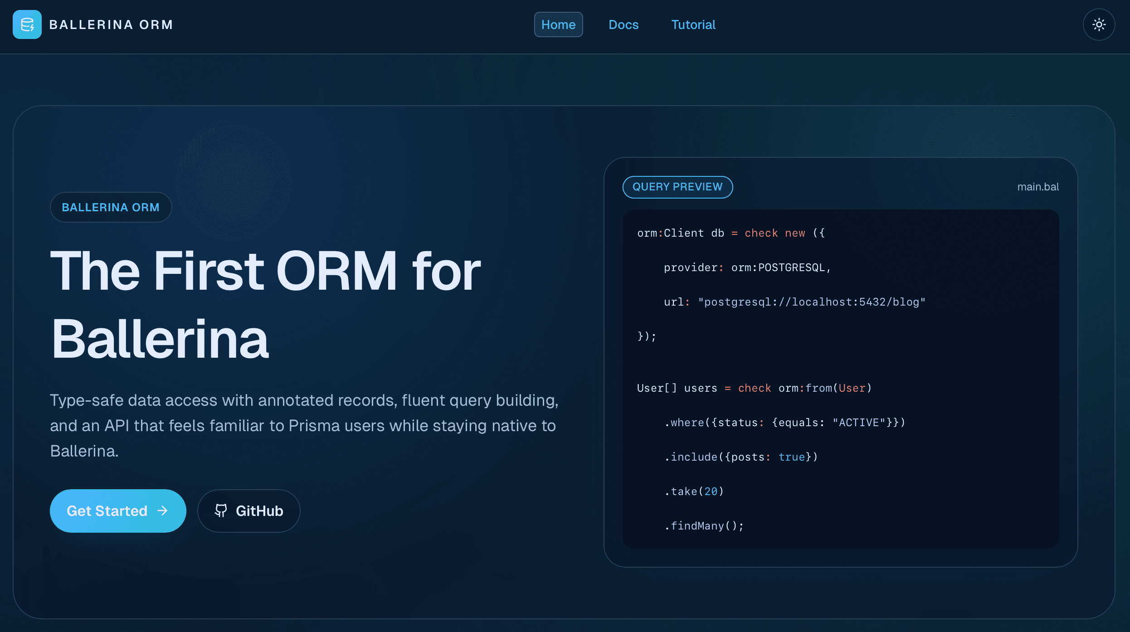Click the main.bal file label
Viewport: 1130px width, 632px height.
pyautogui.click(x=1037, y=187)
